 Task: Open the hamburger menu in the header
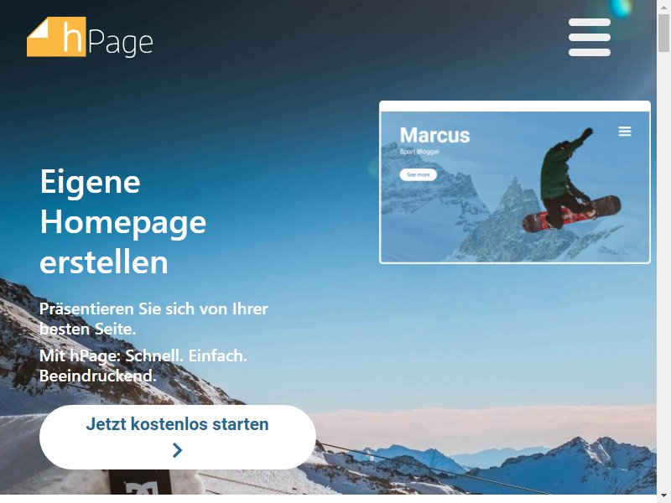[590, 37]
